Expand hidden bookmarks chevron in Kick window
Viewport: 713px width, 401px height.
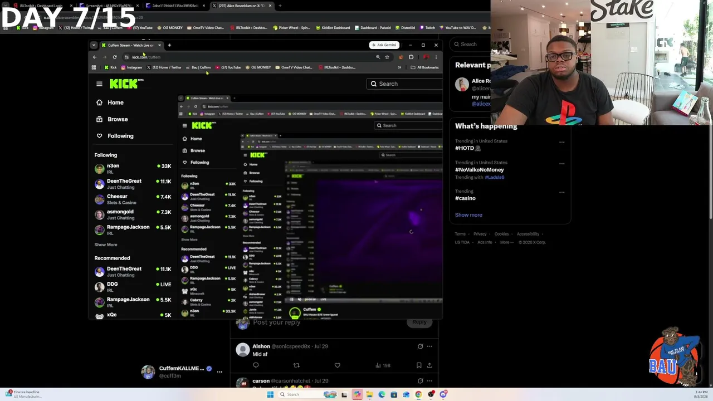(399, 67)
